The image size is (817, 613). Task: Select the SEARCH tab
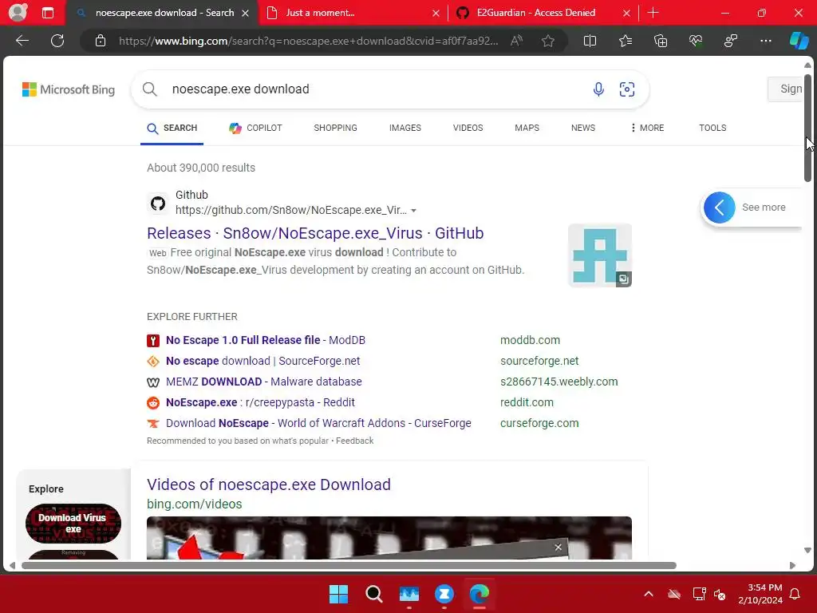tap(172, 129)
